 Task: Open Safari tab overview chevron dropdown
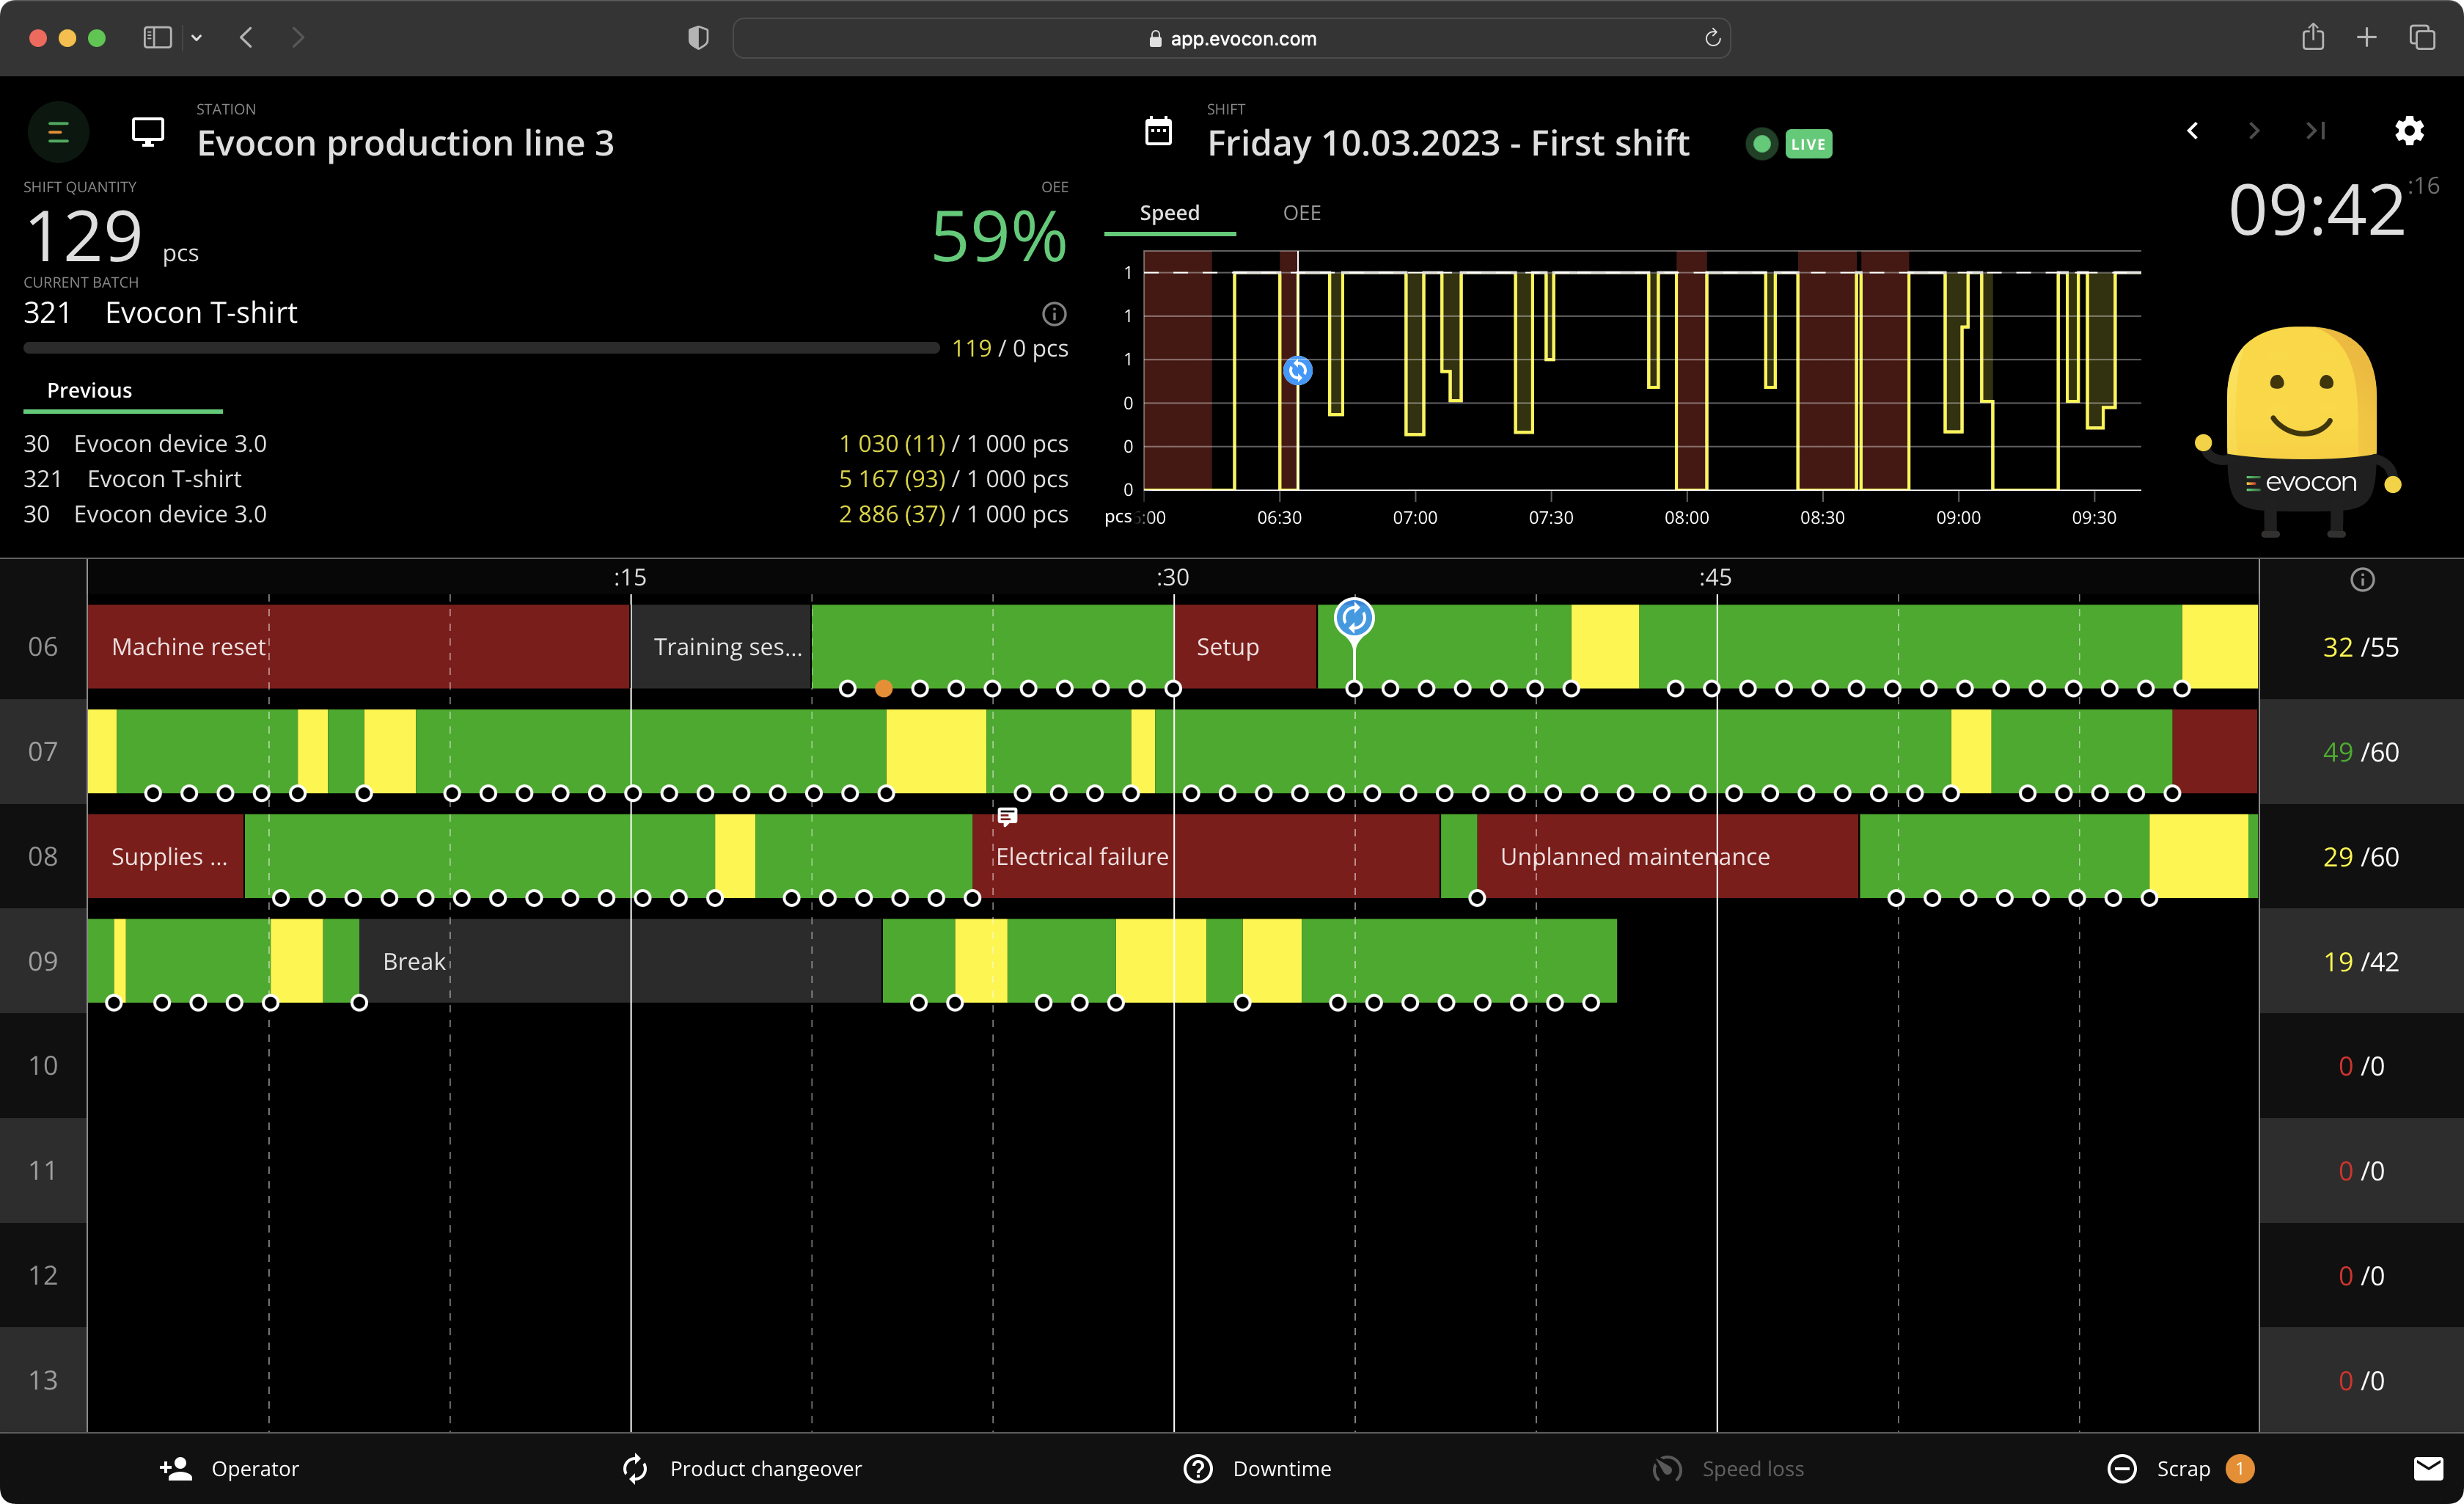tap(197, 38)
